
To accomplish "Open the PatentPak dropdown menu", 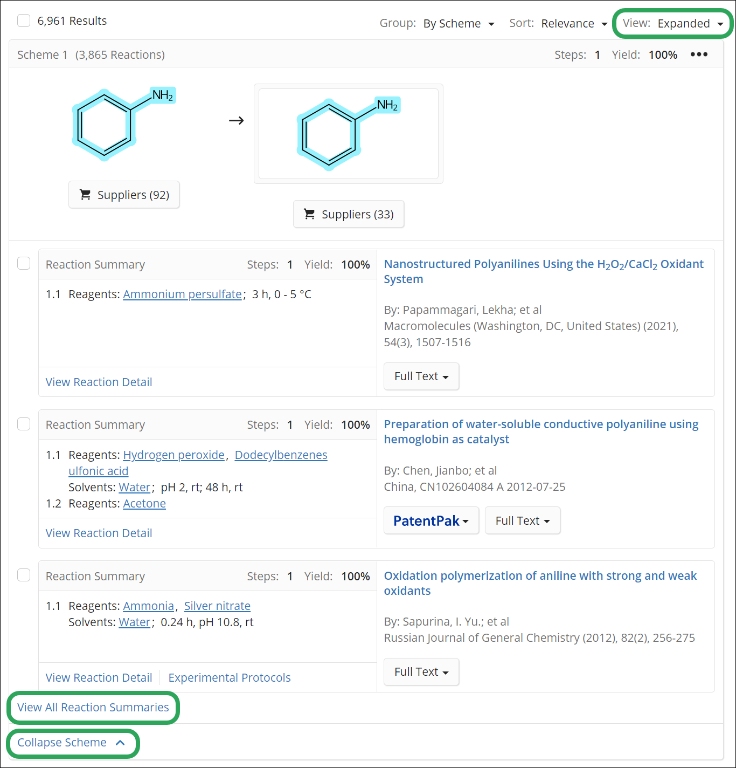I will (x=431, y=520).
